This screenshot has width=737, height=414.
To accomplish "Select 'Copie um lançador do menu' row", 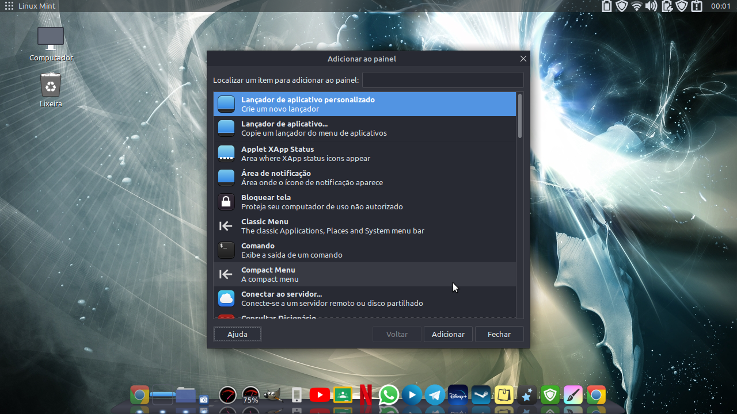I will (364, 128).
